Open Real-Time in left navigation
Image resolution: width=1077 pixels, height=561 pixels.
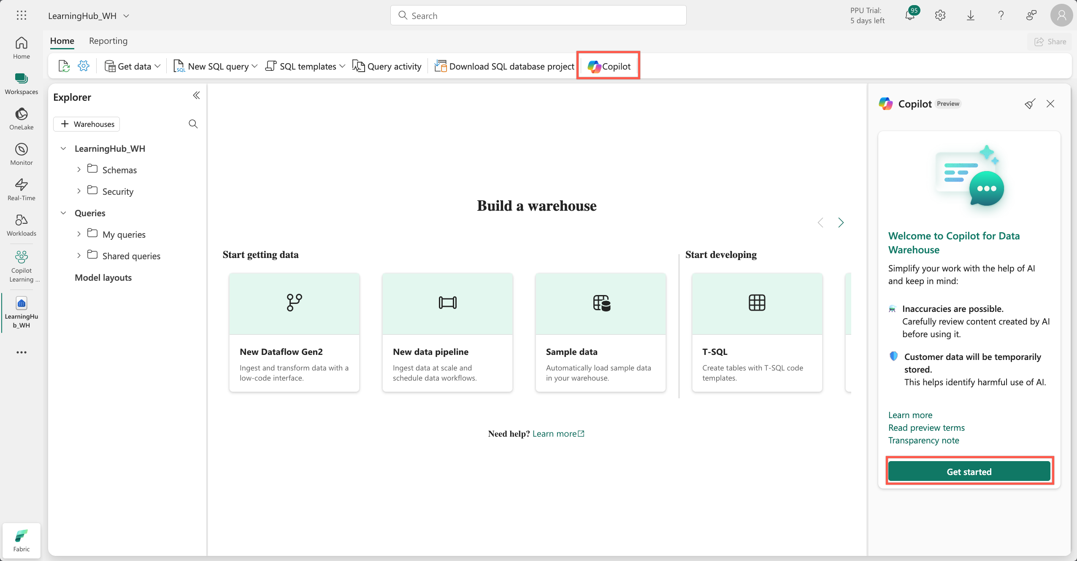point(22,190)
